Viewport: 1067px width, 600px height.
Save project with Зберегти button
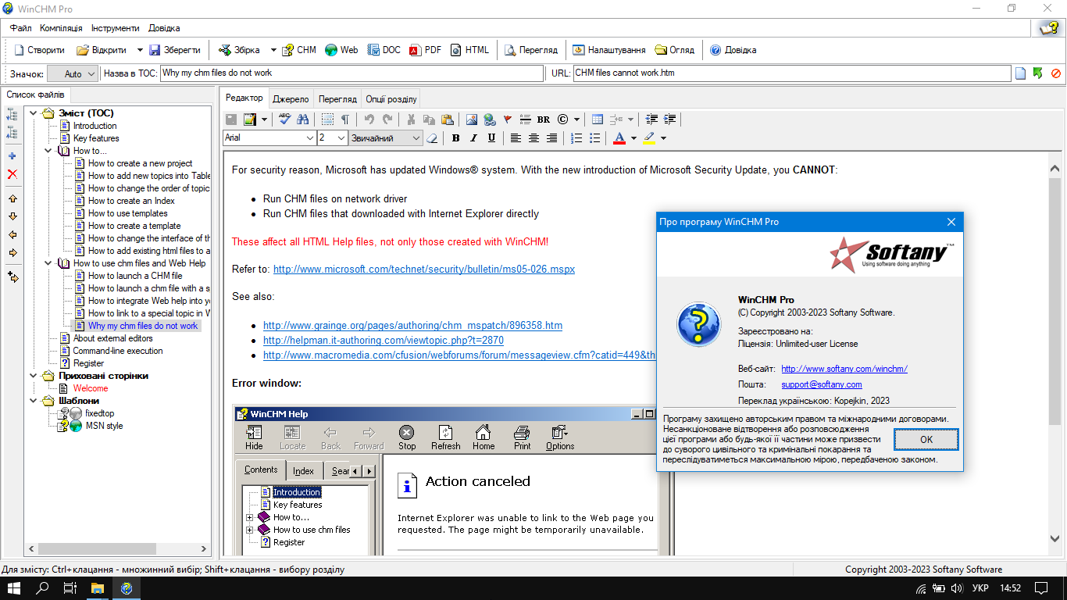point(175,50)
